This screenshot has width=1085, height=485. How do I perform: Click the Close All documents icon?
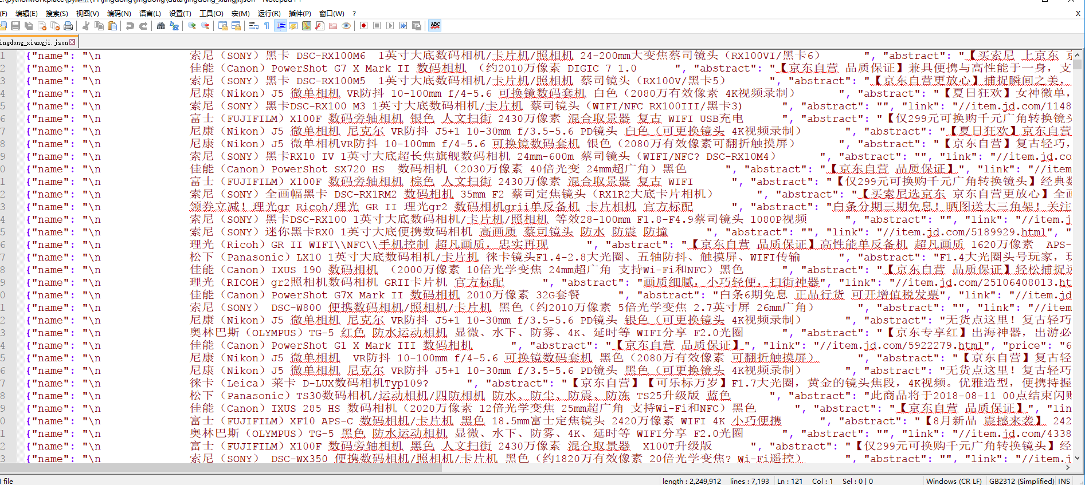[55, 26]
